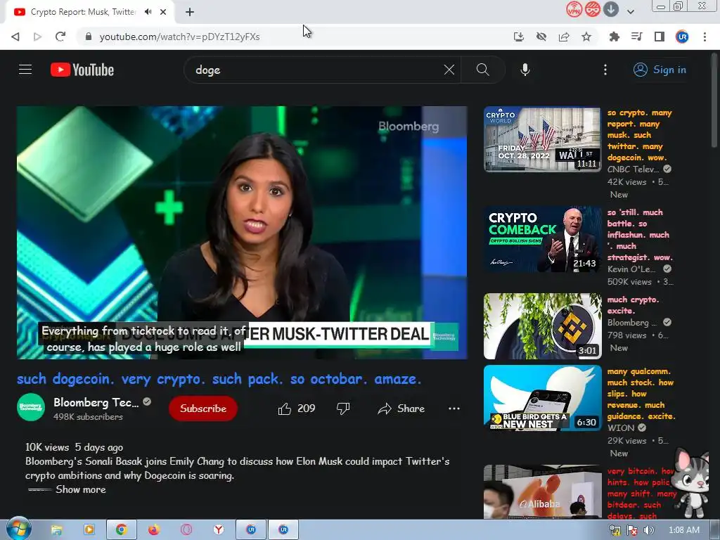
Task: Open Crypto World Wall St thumbnail
Action: [542, 139]
